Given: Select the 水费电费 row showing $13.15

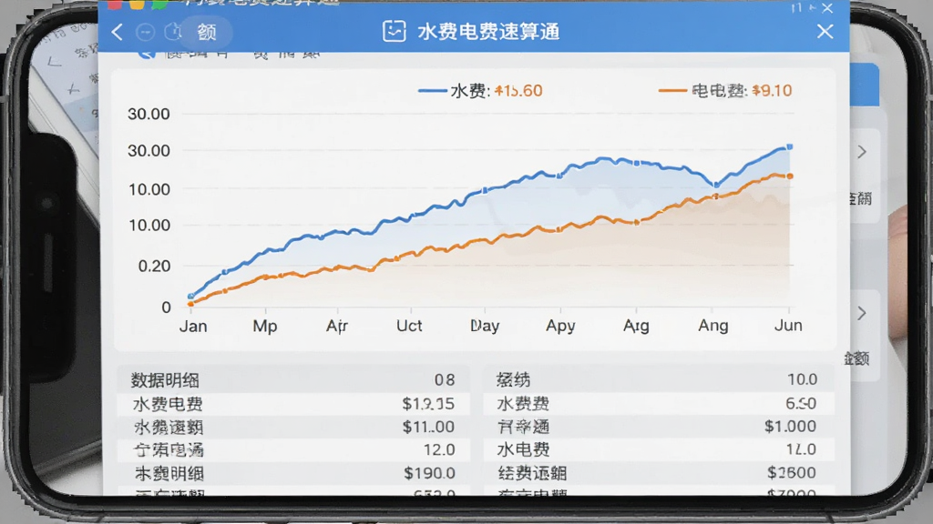Looking at the screenshot, I should [x=293, y=404].
